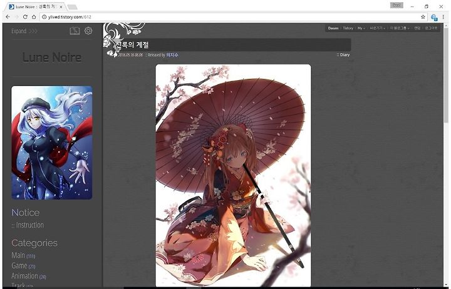Image resolution: width=451 pixels, height=289 pixels.
Task: Open the translate extension icon
Action: click(x=434, y=18)
